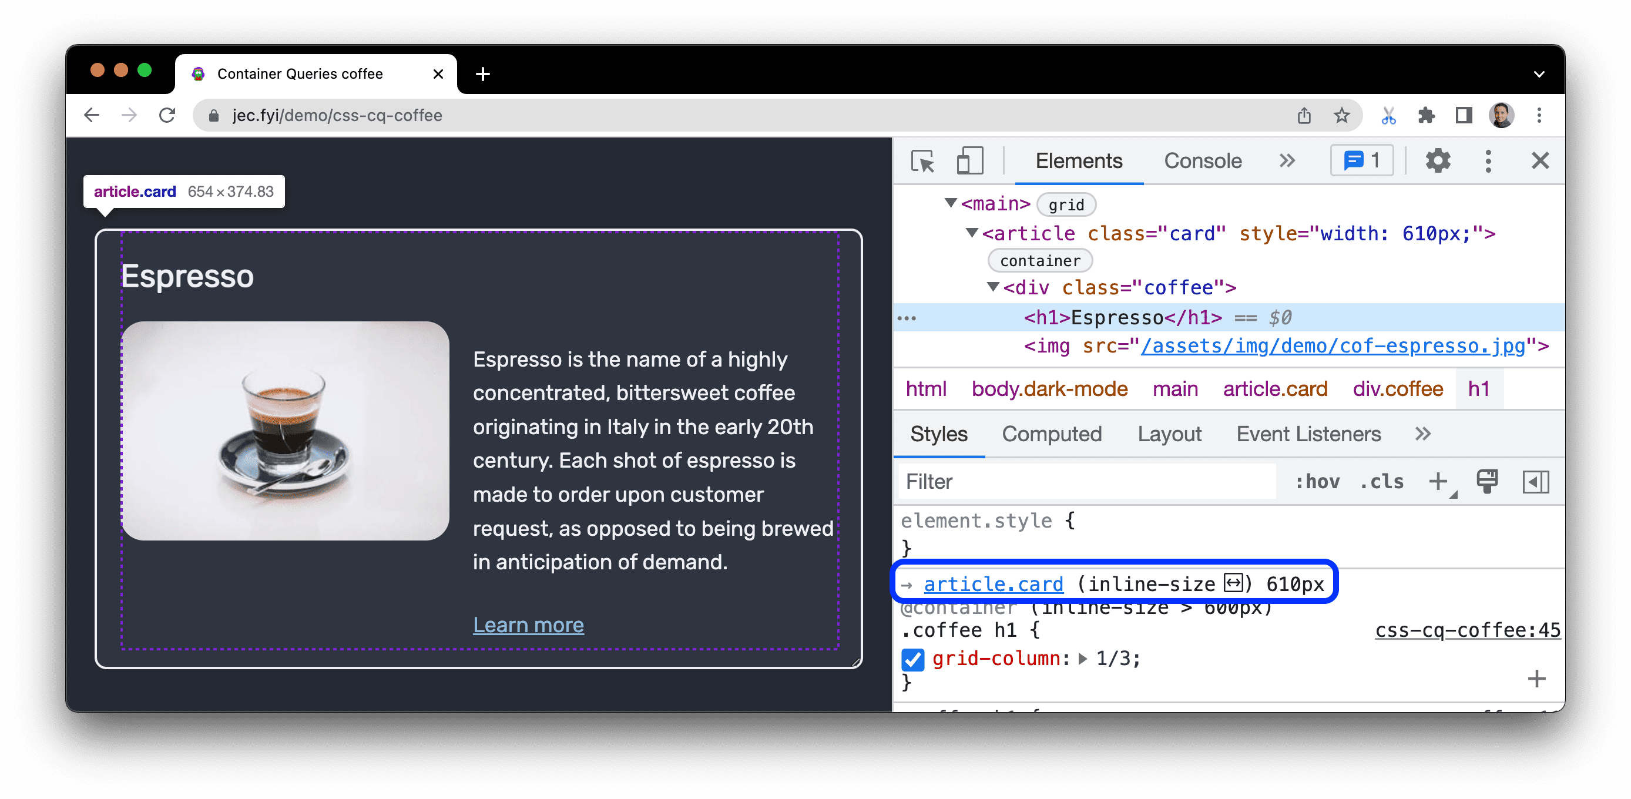The width and height of the screenshot is (1631, 799).
Task: Select the Elements tab in DevTools
Action: coord(1079,162)
